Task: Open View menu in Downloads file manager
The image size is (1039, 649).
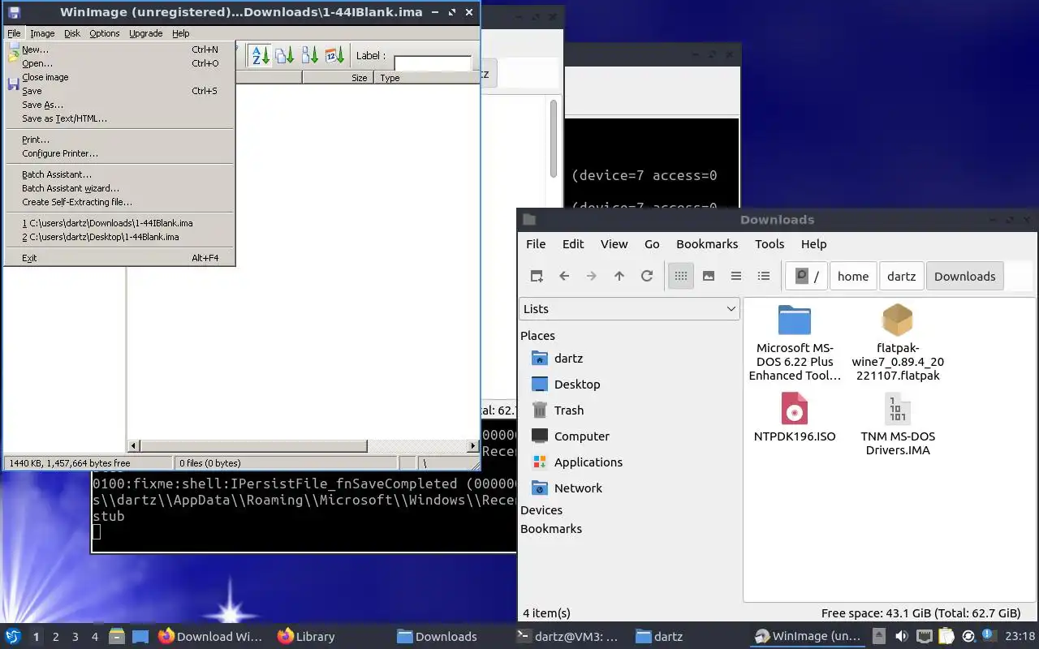Action: point(614,244)
